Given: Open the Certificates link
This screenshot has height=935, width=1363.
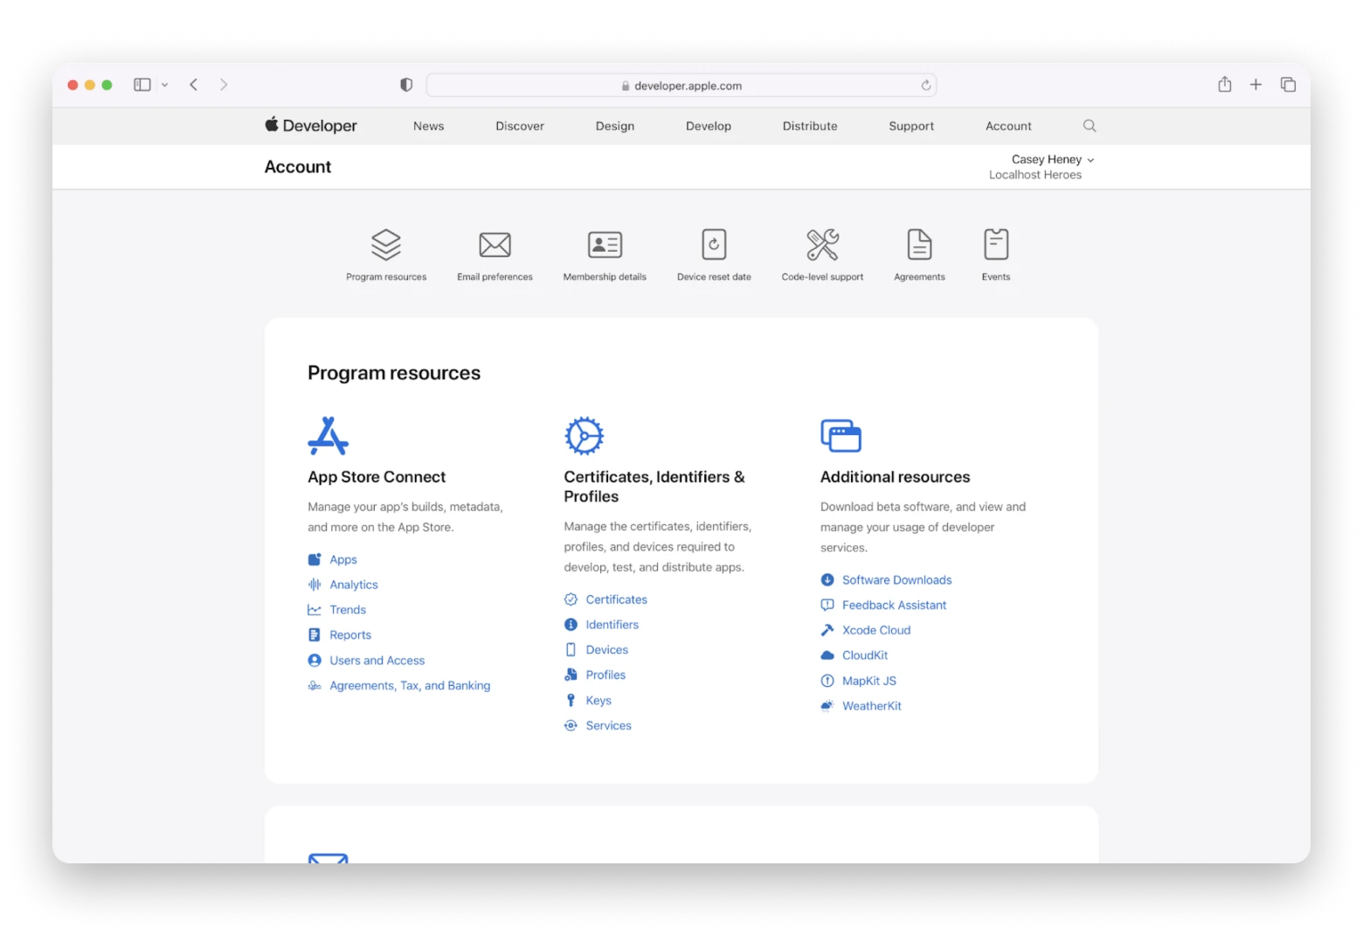Looking at the screenshot, I should point(617,599).
